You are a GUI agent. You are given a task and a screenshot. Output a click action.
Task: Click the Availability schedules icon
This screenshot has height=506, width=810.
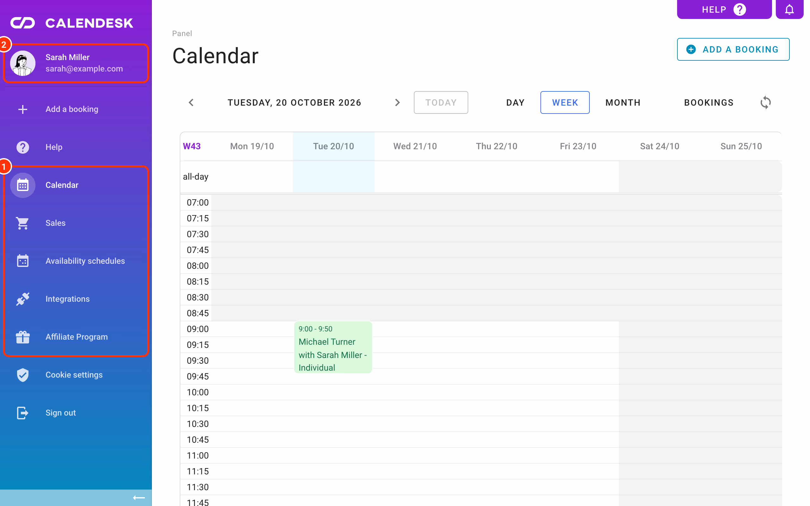(x=23, y=261)
